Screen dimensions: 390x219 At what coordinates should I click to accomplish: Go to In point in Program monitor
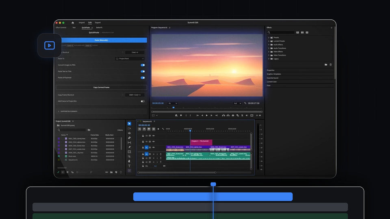point(197,116)
